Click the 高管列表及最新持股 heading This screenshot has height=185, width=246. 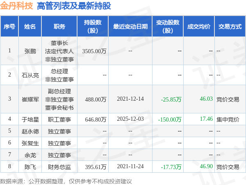74,6
